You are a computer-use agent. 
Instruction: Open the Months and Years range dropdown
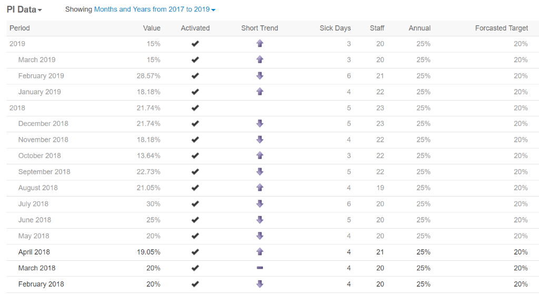(155, 9)
